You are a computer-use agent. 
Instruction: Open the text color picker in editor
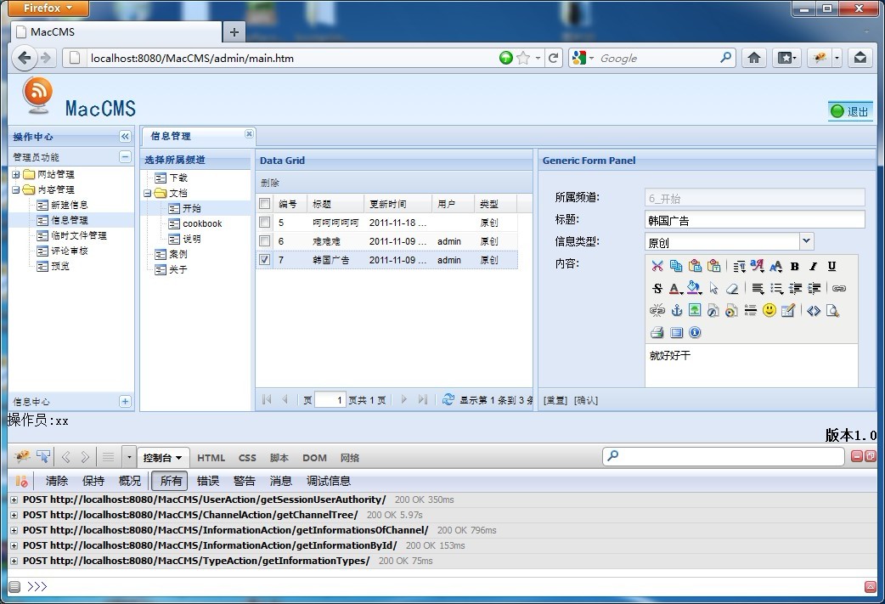[675, 289]
